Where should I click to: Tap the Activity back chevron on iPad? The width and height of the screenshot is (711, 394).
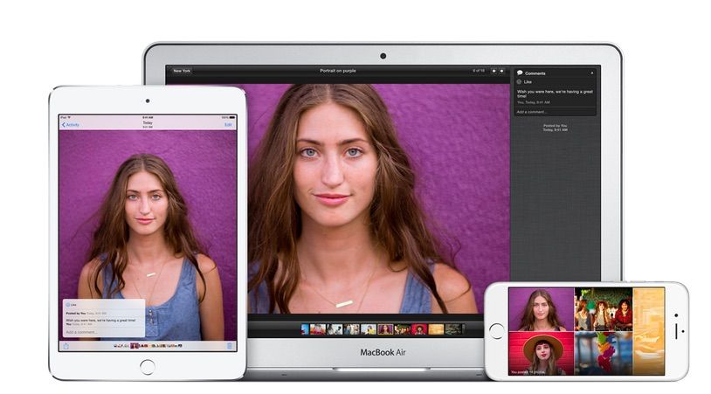point(63,125)
